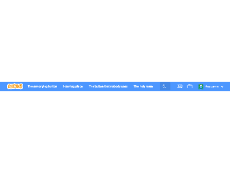230x173 pixels.
Task: Show profile options next to the avatar
Action: pyautogui.click(x=222, y=86)
